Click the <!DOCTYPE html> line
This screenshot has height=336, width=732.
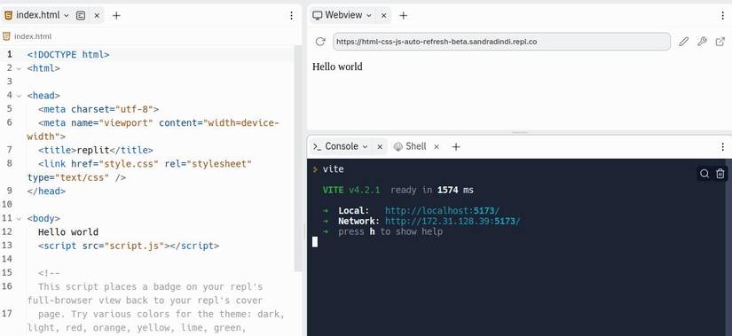(x=68, y=55)
